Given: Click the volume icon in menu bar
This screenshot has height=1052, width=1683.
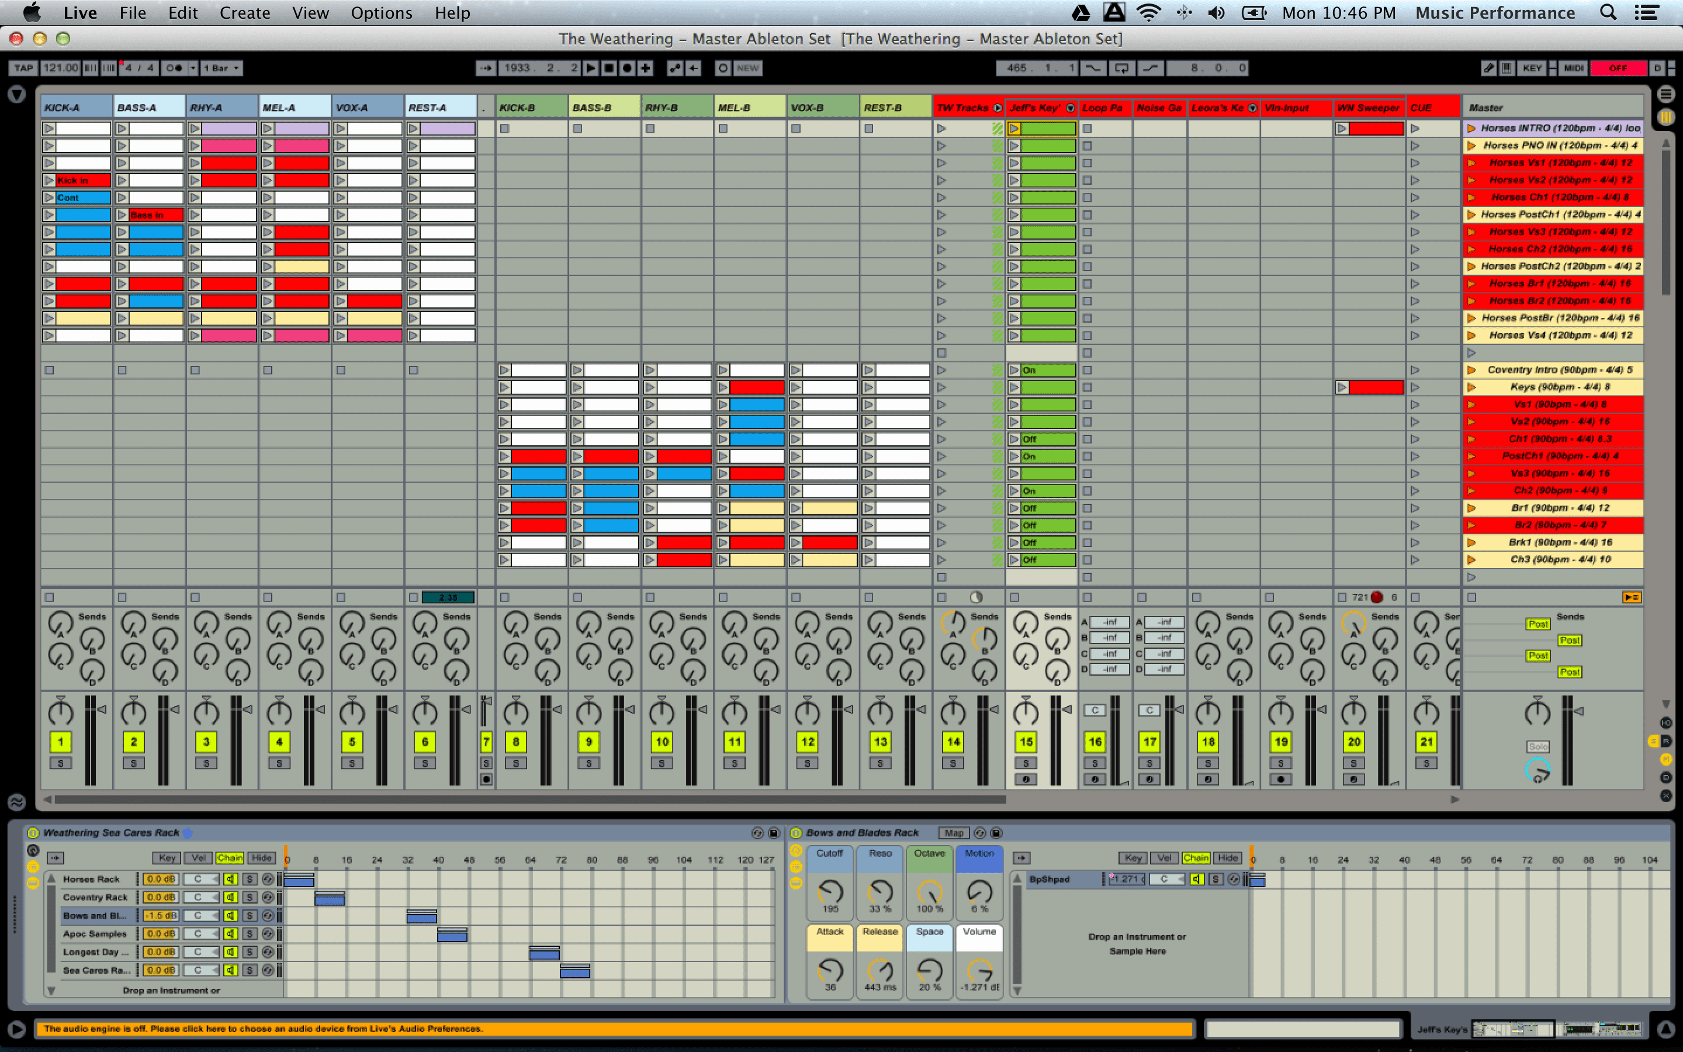Looking at the screenshot, I should 1216,12.
